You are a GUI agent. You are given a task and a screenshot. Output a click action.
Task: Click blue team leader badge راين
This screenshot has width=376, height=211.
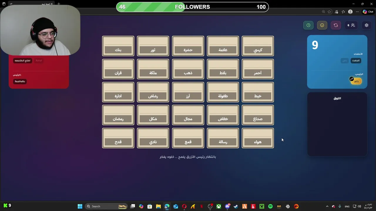point(356,81)
